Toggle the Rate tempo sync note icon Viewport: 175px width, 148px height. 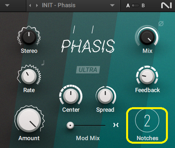coord(43,63)
